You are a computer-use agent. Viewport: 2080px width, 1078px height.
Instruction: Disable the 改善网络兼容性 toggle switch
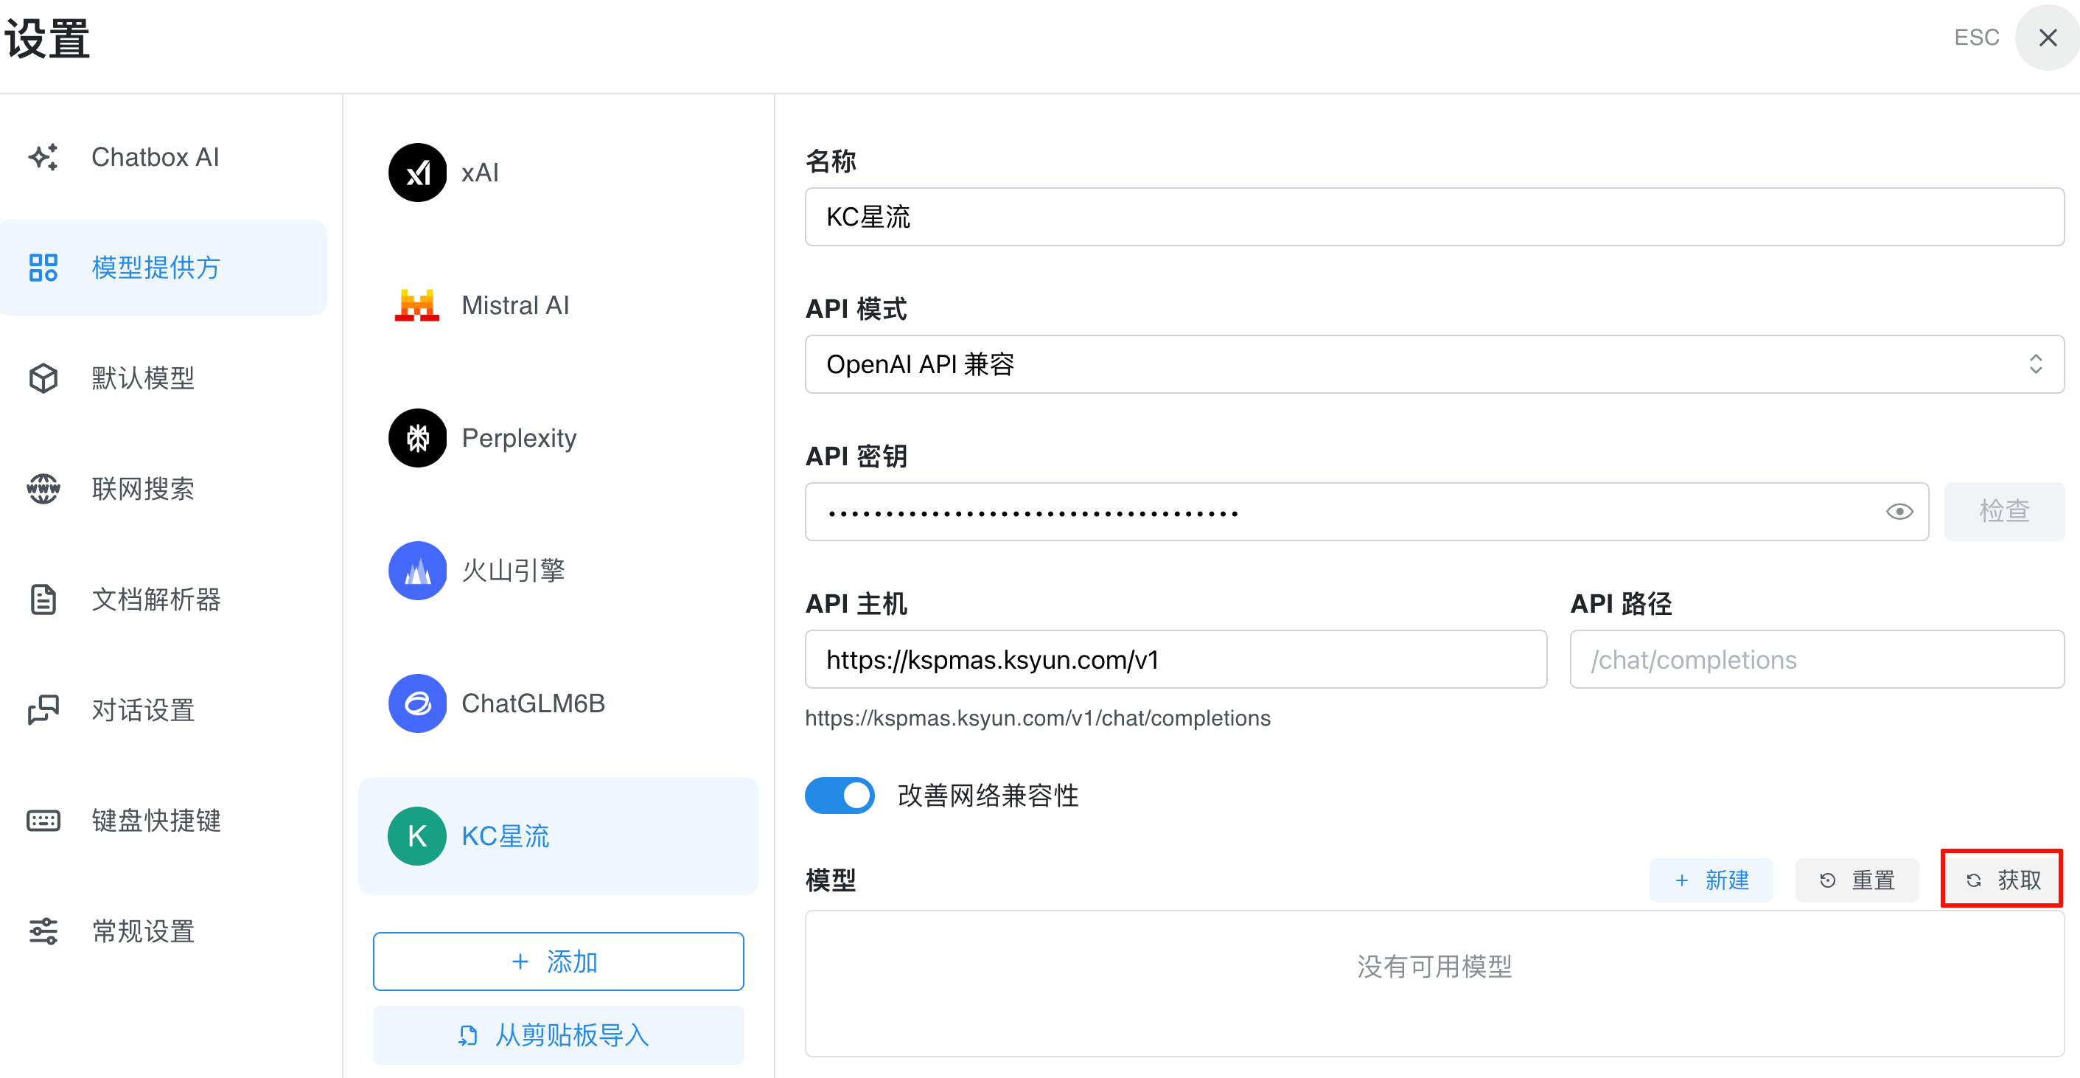840,796
